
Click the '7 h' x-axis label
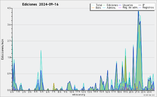pyautogui.click(x=54, y=92)
